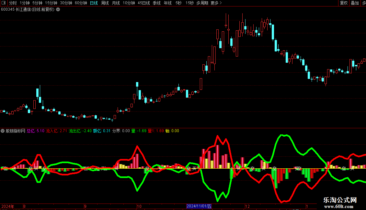Switch to the 周线 weekly tab
This screenshot has width=366, height=210.
pyautogui.click(x=105, y=3)
